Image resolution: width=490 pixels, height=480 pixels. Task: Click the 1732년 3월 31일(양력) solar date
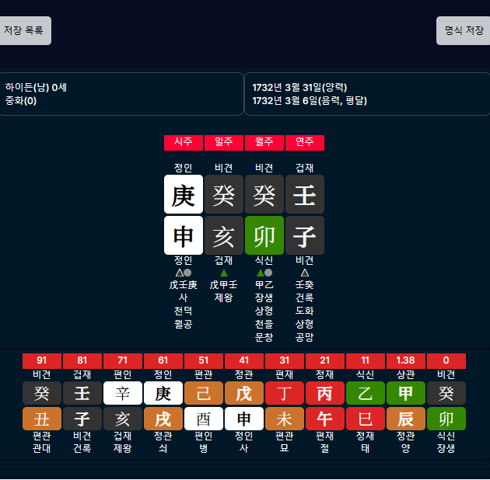(299, 88)
